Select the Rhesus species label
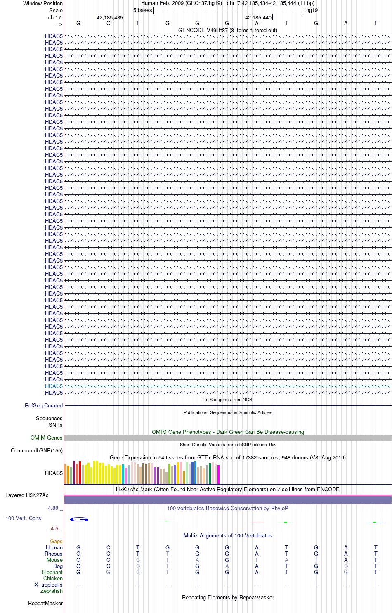Image resolution: width=392 pixels, height=613 pixels. 54,554
